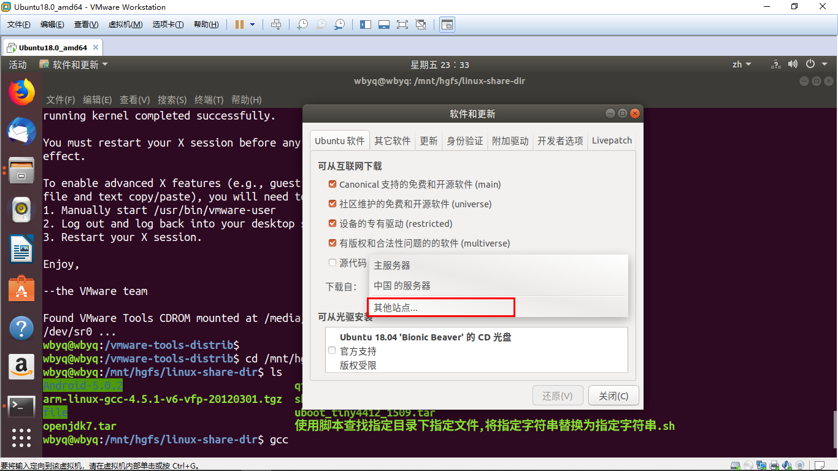Open the 软件和更新 app menu in top bar
This screenshot has height=471, width=838.
click(x=74, y=64)
